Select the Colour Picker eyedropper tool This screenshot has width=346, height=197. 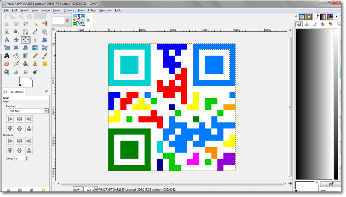[35, 32]
